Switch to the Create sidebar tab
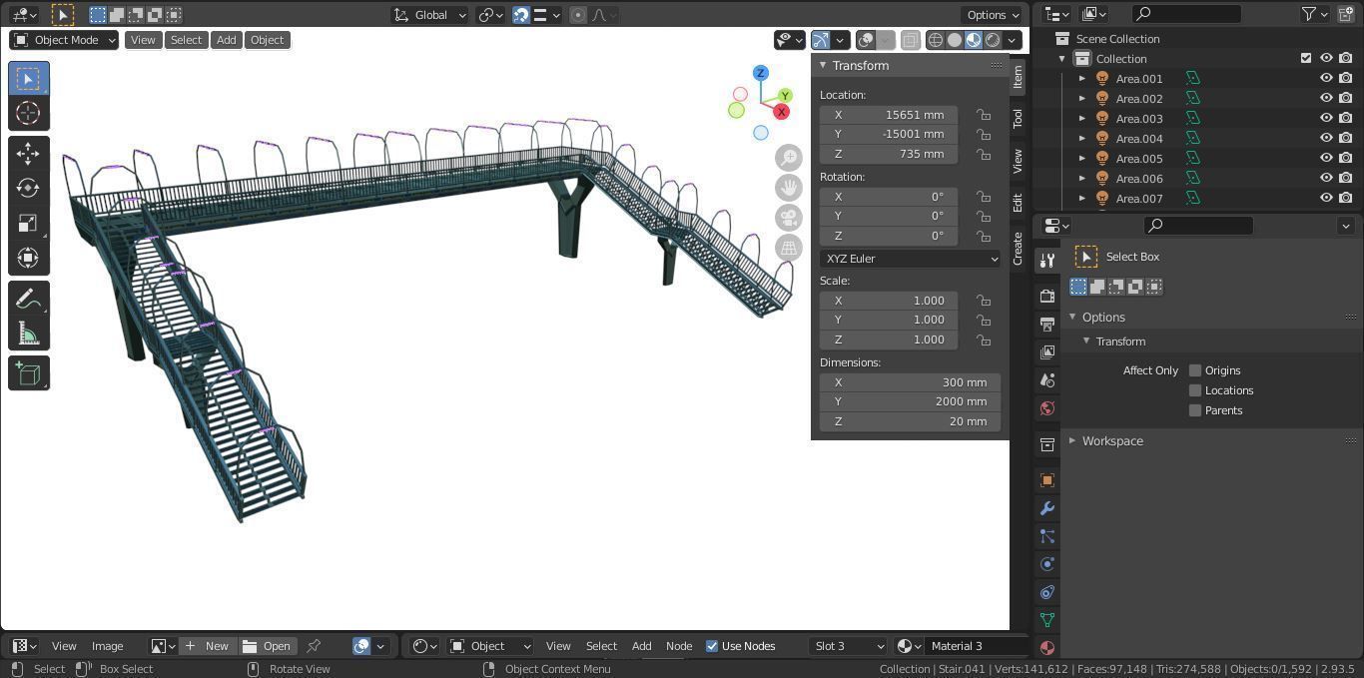1364x678 pixels. pos(1018,249)
